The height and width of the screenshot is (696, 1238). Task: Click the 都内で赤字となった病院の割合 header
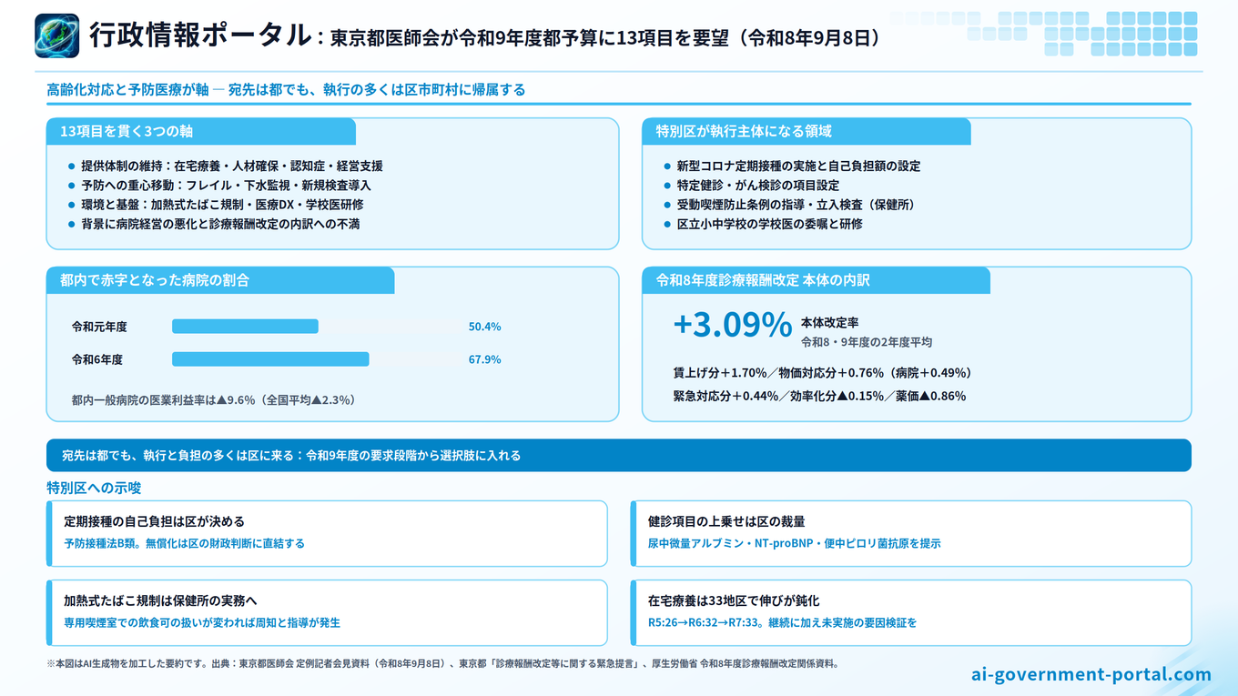(x=220, y=280)
